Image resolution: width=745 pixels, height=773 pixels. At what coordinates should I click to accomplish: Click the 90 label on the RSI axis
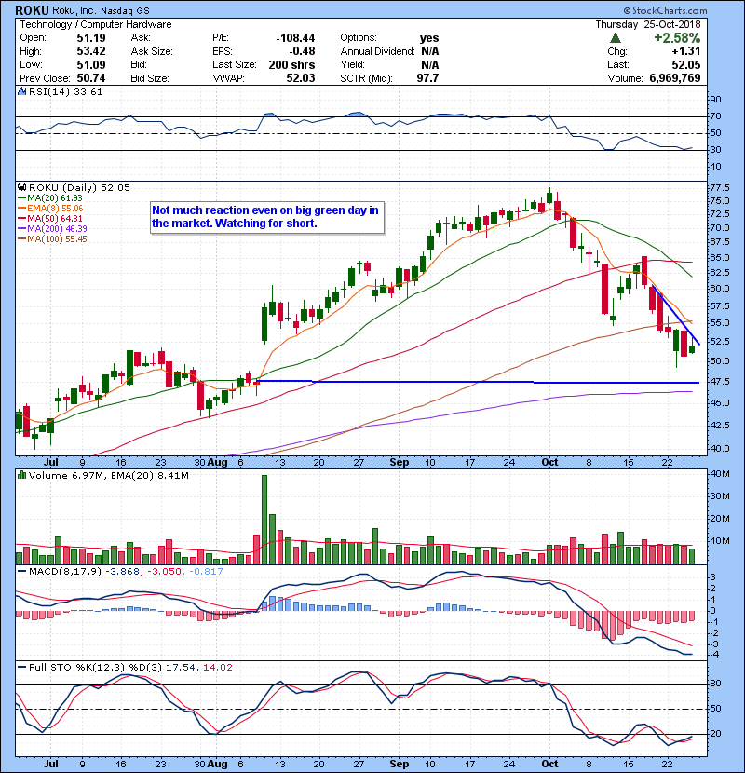tap(715, 100)
